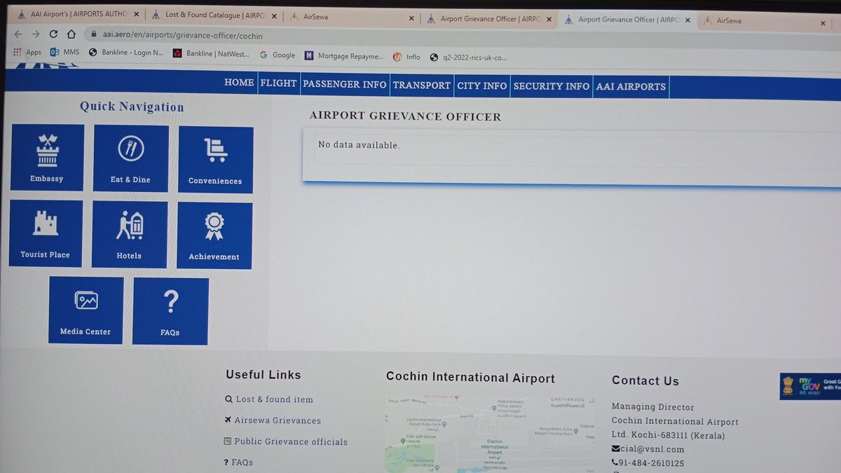Open the Eat & Dine tile

131,158
